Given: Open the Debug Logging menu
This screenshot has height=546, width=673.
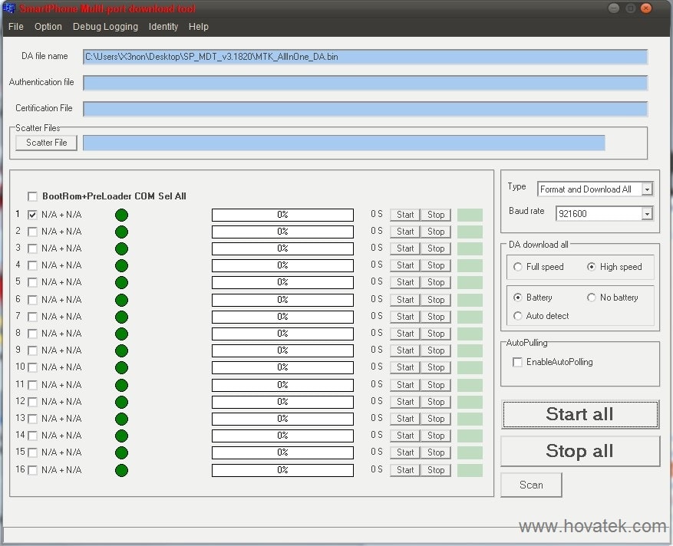Looking at the screenshot, I should 105,27.
